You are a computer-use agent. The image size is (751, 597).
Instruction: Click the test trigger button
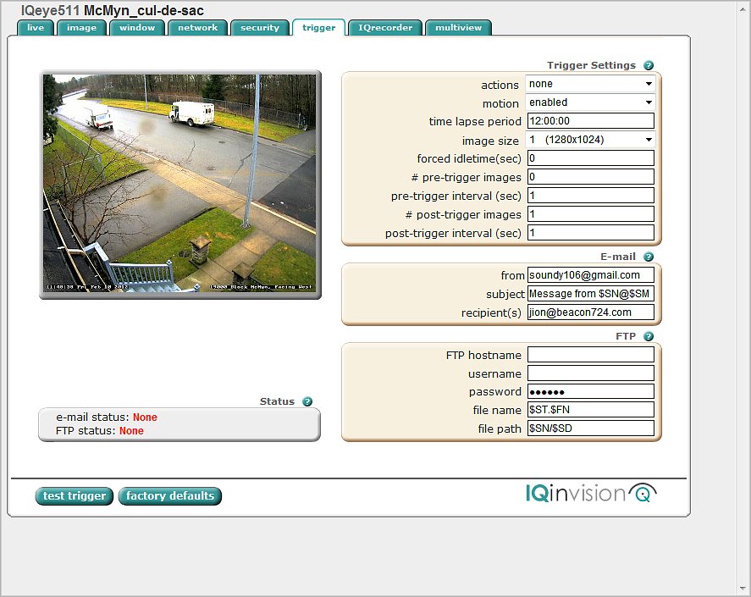[x=75, y=496]
